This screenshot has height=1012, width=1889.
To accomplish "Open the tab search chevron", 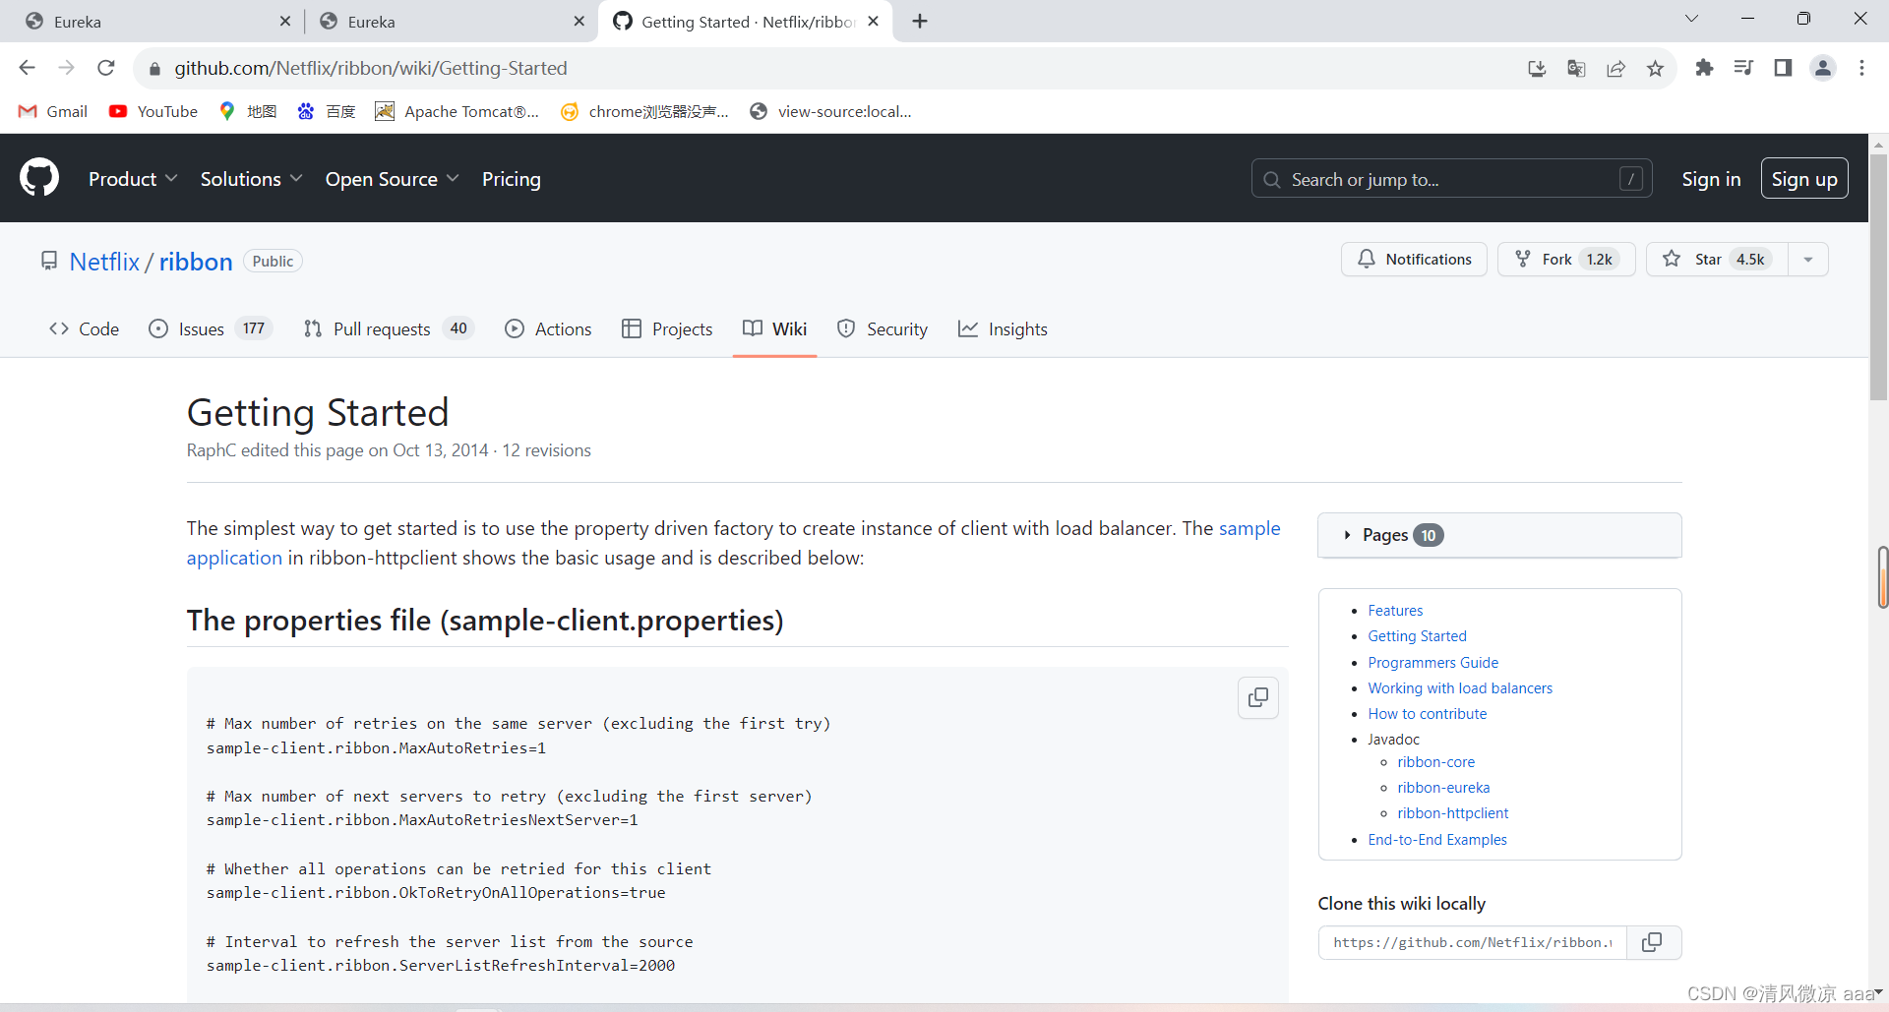I will click(x=1691, y=19).
